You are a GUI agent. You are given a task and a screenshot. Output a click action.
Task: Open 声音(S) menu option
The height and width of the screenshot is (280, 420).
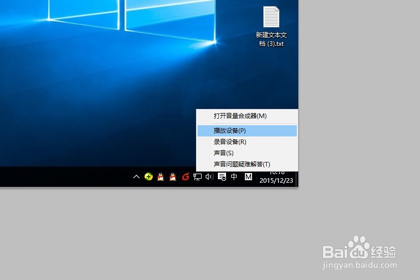pos(247,153)
